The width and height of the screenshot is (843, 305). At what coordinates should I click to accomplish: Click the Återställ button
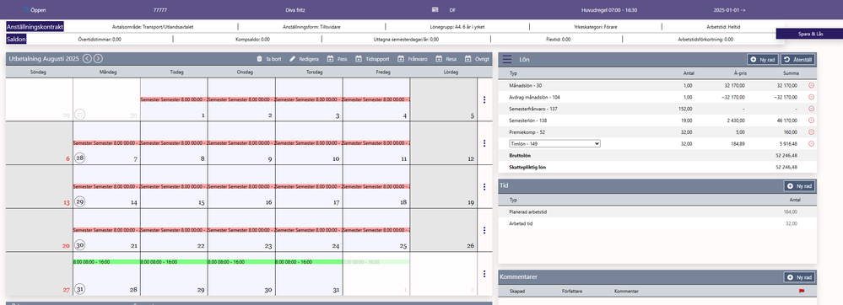798,60
